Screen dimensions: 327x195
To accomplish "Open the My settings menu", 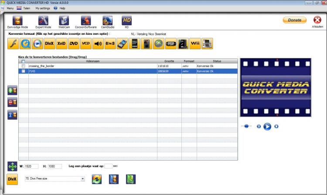I will (x=43, y=8).
